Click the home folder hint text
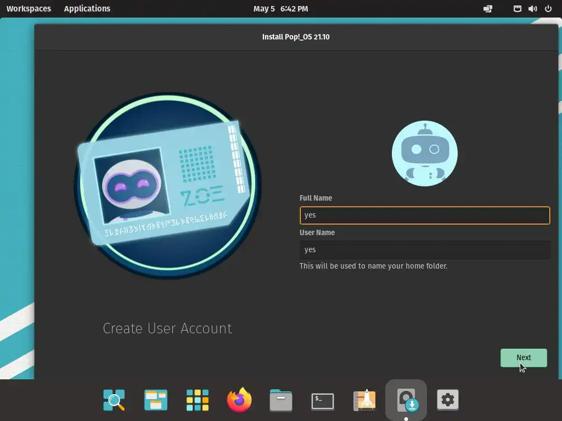 373,266
